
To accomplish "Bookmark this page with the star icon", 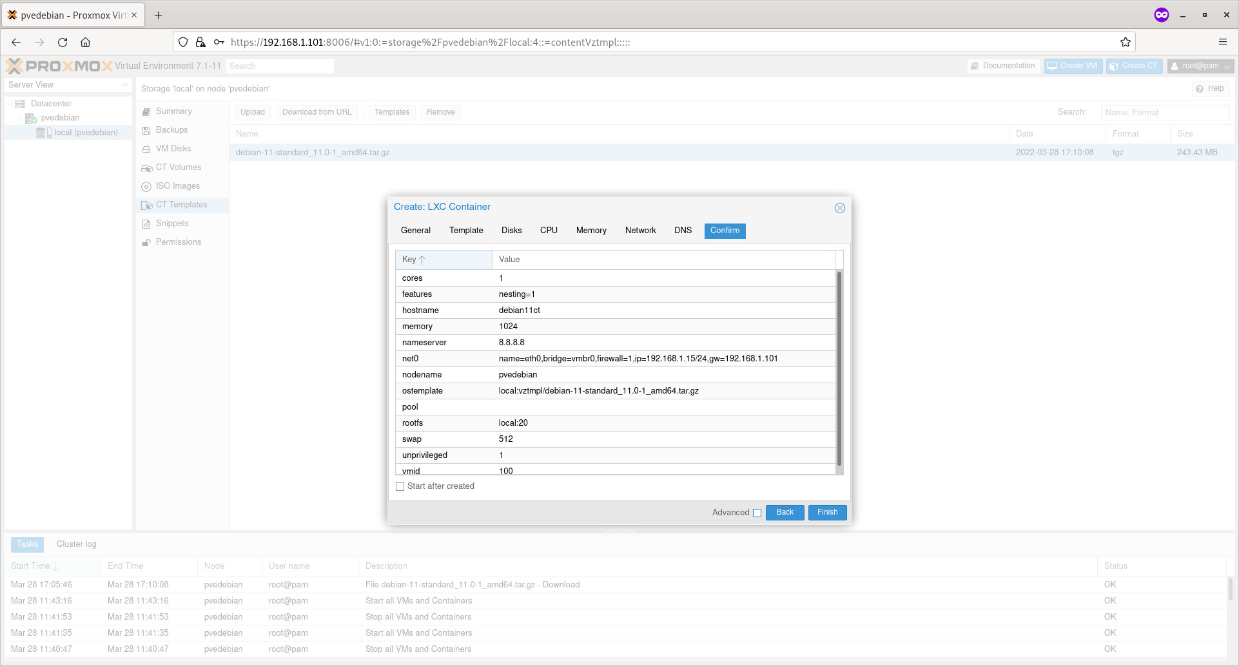I will pyautogui.click(x=1125, y=43).
